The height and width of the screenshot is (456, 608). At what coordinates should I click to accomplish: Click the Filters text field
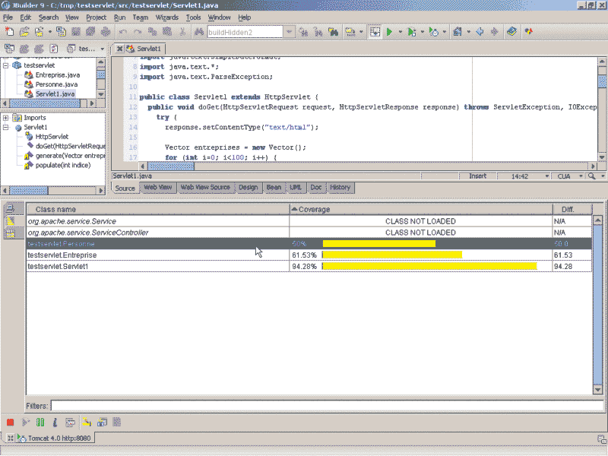pos(325,407)
